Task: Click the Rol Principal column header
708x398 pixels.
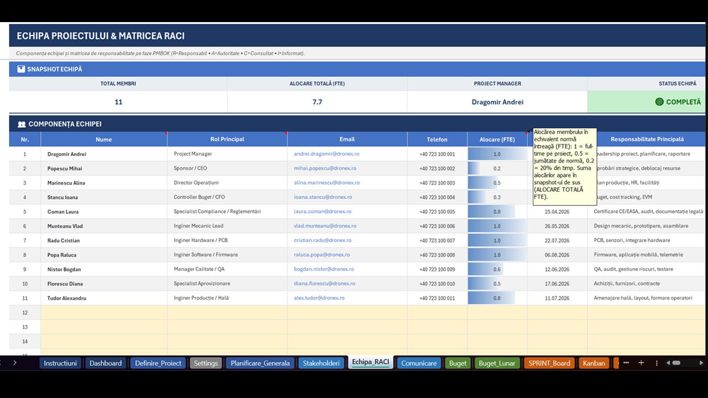Action: [227, 139]
